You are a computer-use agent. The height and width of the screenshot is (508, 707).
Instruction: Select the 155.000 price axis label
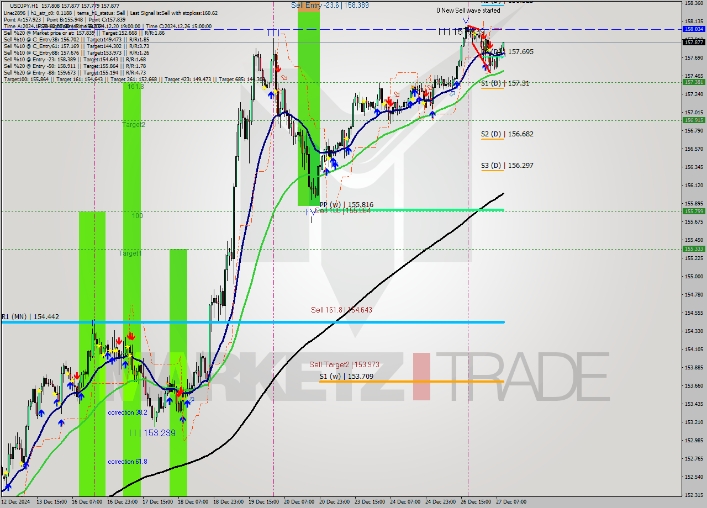point(694,277)
